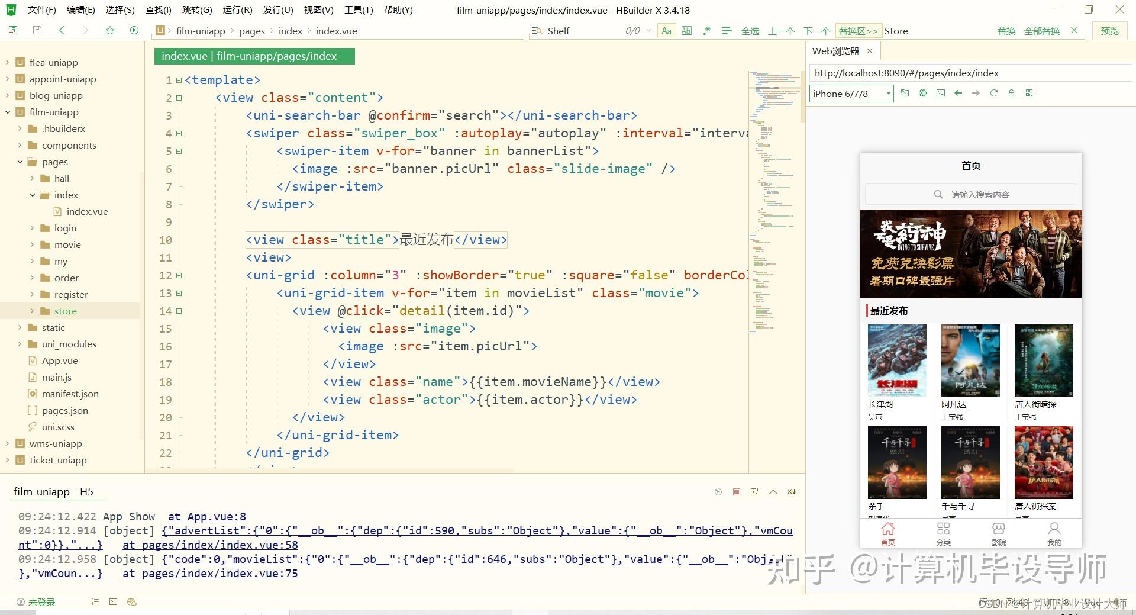This screenshot has width=1136, height=615.
Task: Open the 运行(R) menu
Action: [237, 9]
